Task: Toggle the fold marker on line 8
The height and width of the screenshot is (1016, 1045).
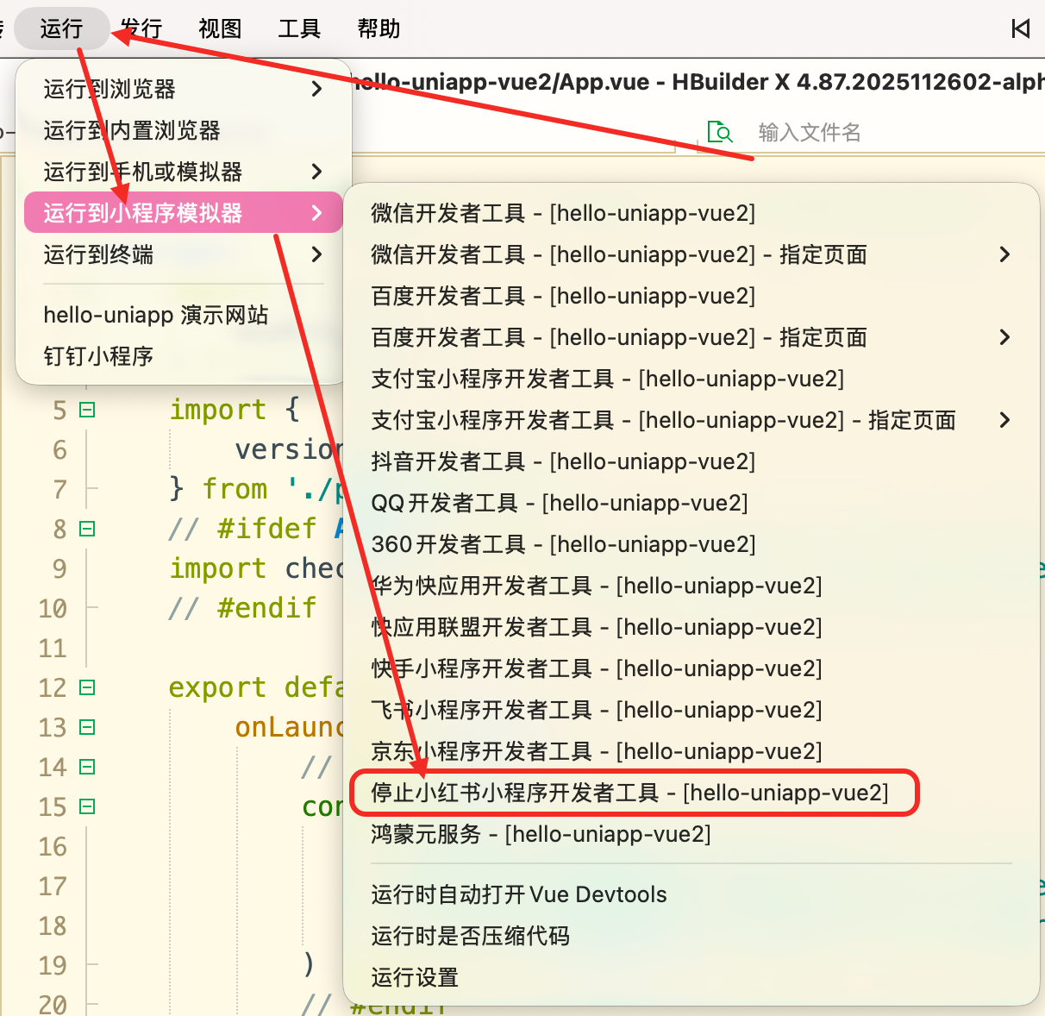Action: [87, 529]
